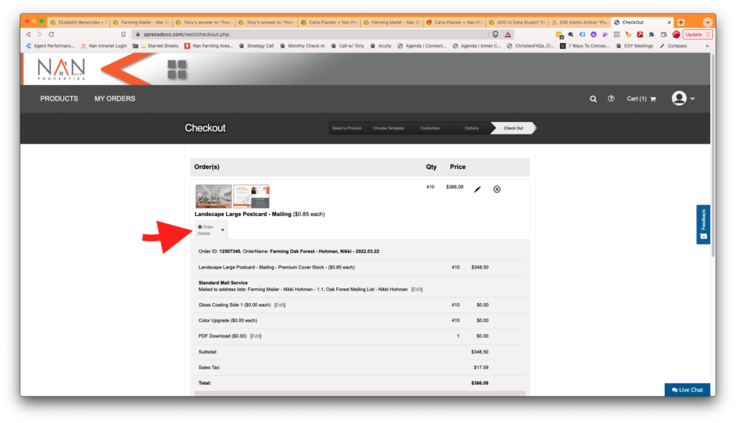
Task: Expand the user account avatar menu
Action: coord(683,99)
